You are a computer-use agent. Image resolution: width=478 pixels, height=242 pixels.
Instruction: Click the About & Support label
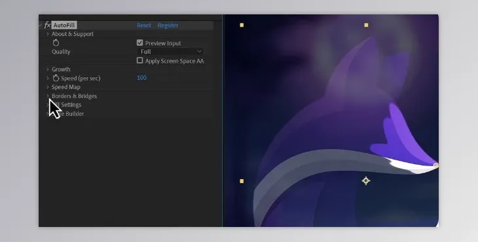[73, 34]
